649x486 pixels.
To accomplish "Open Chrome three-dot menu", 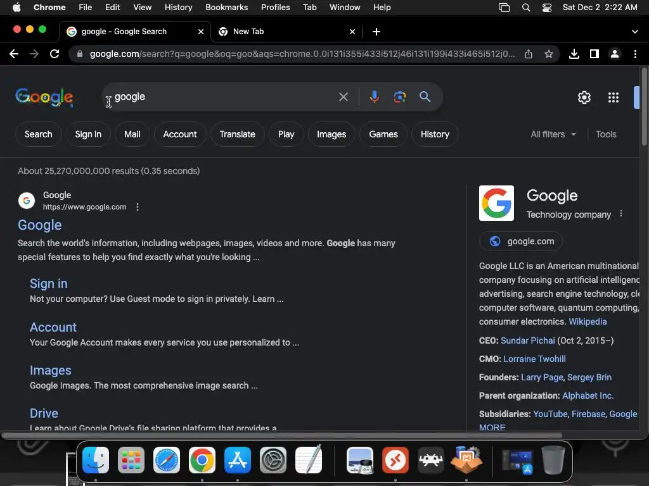I will coord(635,54).
